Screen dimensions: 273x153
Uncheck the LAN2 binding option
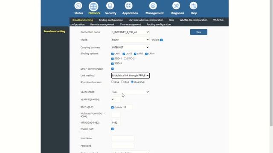pos(124,54)
